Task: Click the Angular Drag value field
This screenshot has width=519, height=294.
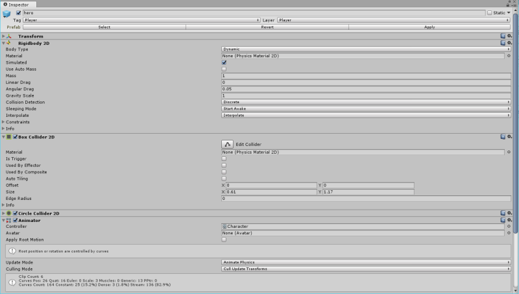Action: click(x=366, y=89)
